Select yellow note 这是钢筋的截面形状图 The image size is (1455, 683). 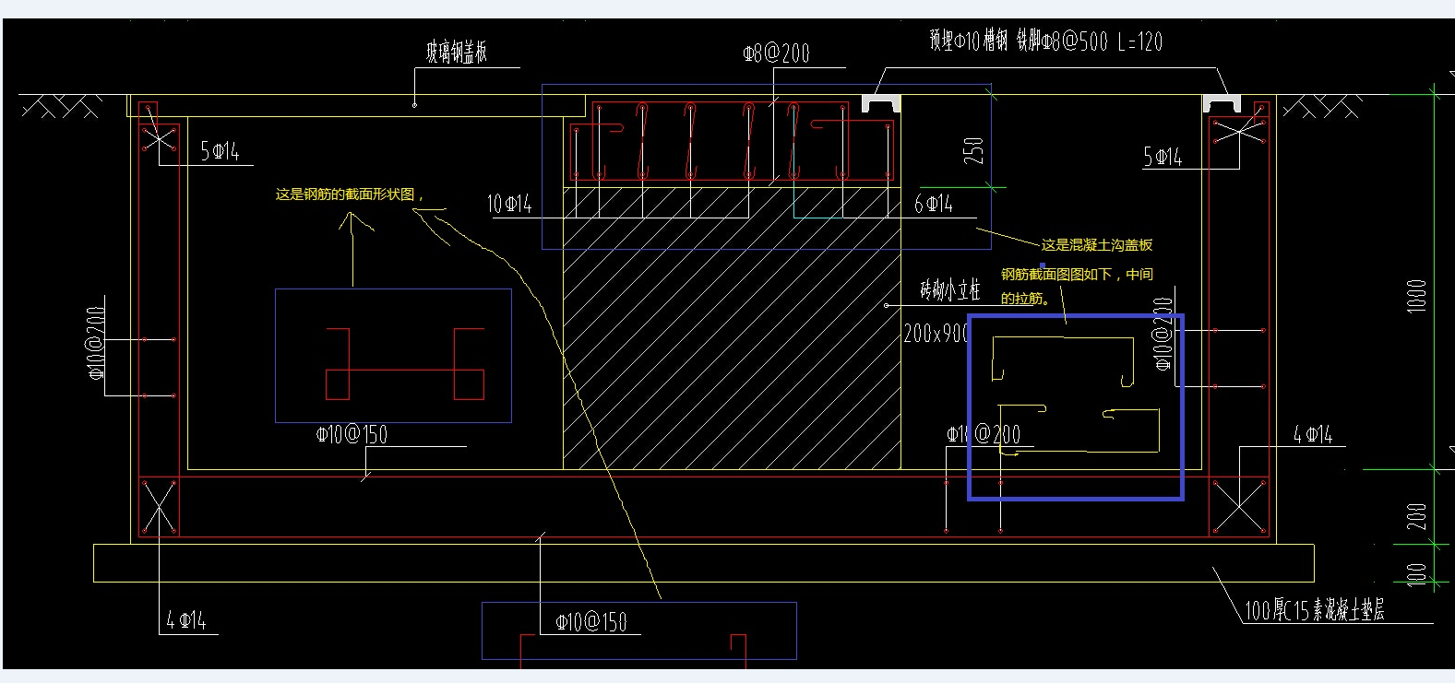(x=350, y=194)
